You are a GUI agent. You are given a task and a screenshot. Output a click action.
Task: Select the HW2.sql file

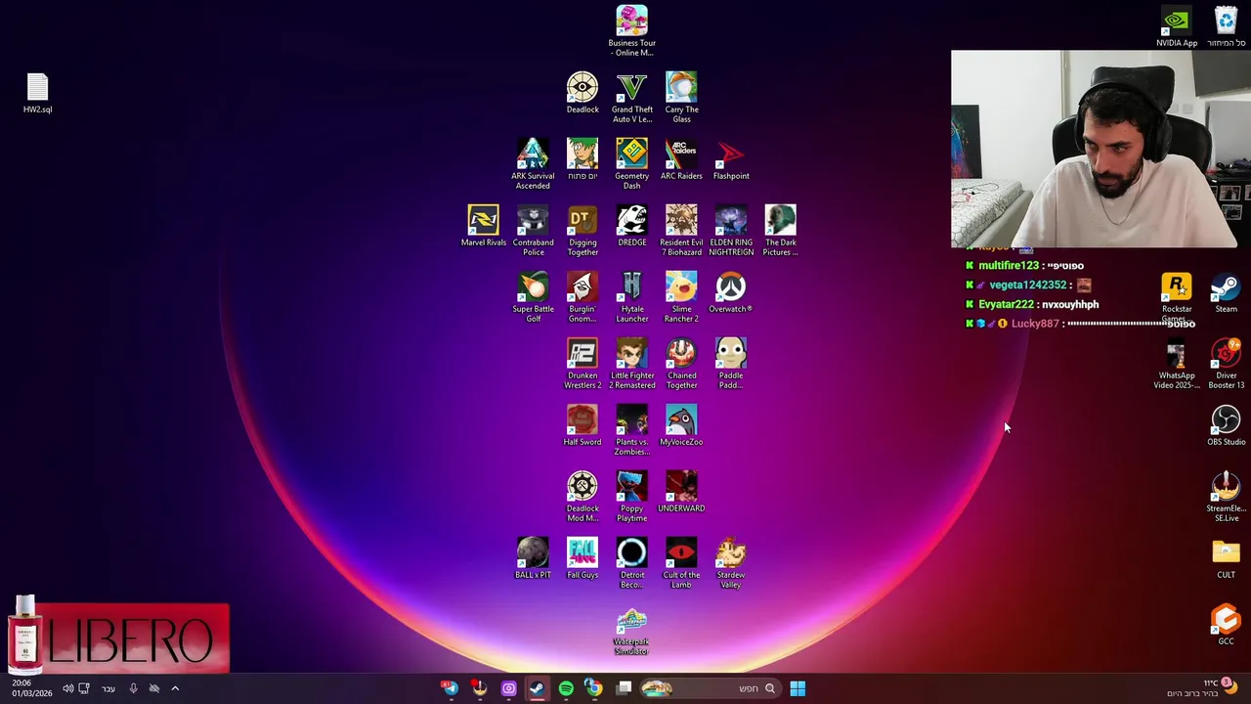point(37,93)
